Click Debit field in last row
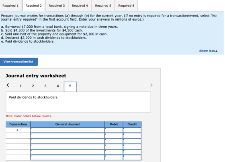 pyautogui.click(x=114, y=158)
